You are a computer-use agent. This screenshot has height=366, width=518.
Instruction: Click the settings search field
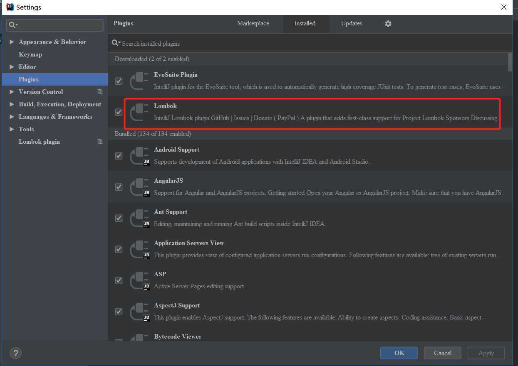(55, 25)
